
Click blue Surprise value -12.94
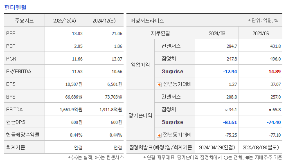tap(230, 72)
